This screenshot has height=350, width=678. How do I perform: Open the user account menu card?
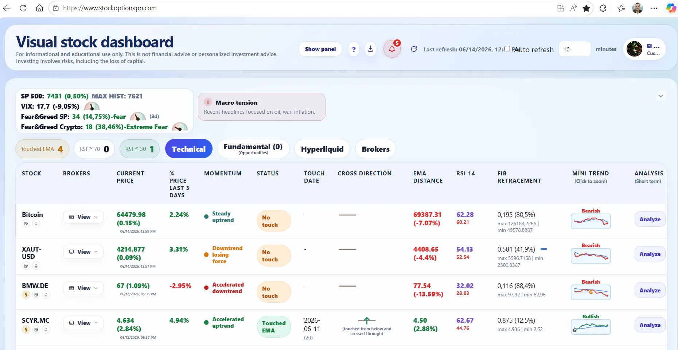[x=644, y=49]
